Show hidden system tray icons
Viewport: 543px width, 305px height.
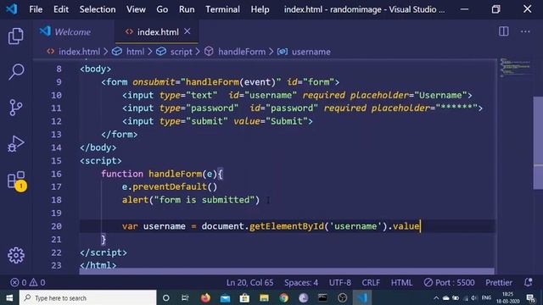click(436, 297)
